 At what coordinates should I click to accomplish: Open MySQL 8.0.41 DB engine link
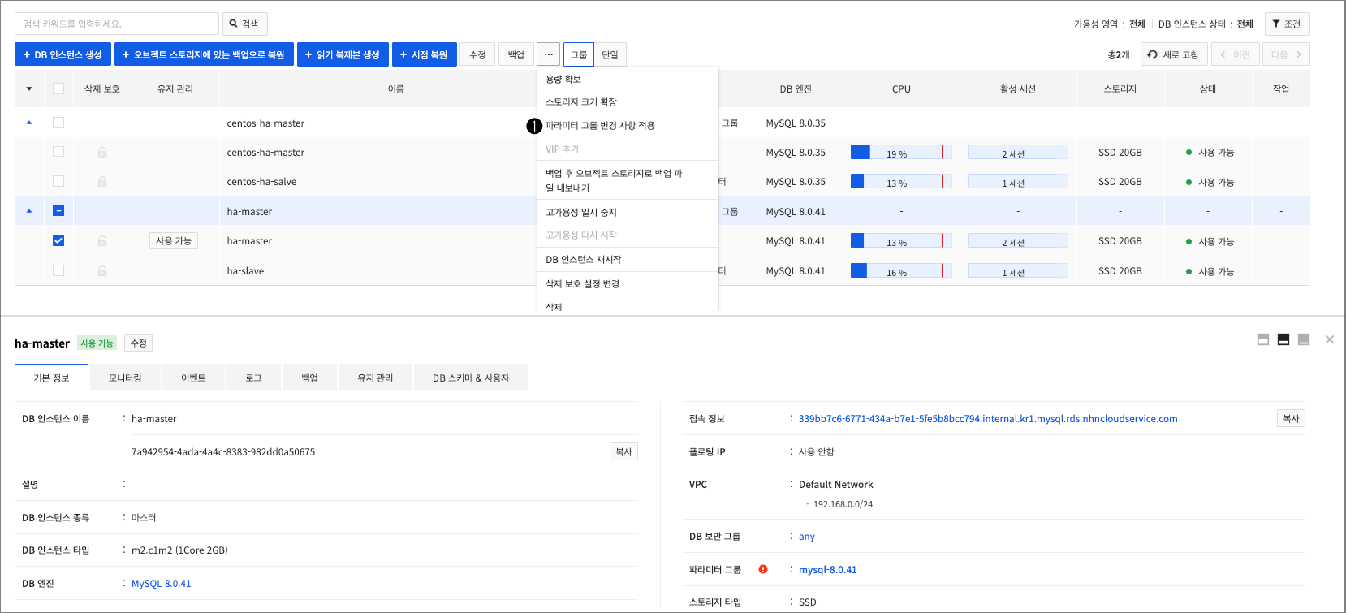[162, 584]
